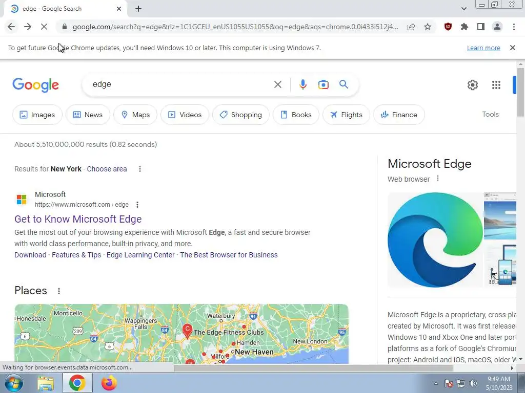The image size is (525, 393).
Task: Stop loading the page
Action: coord(44,27)
